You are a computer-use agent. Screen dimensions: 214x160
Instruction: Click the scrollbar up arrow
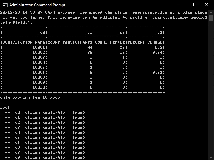pyautogui.click(x=211, y=12)
